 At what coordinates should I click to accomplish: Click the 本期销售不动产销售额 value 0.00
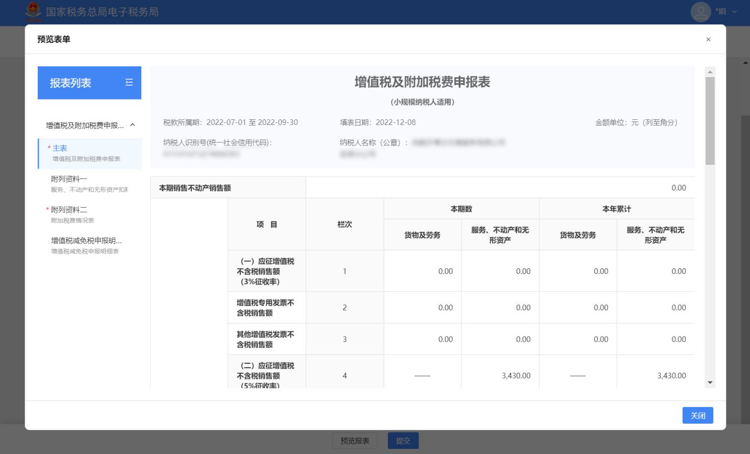678,188
